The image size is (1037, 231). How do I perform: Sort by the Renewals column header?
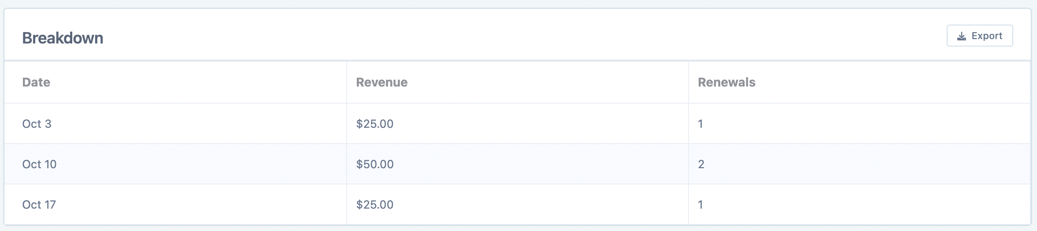click(x=726, y=82)
